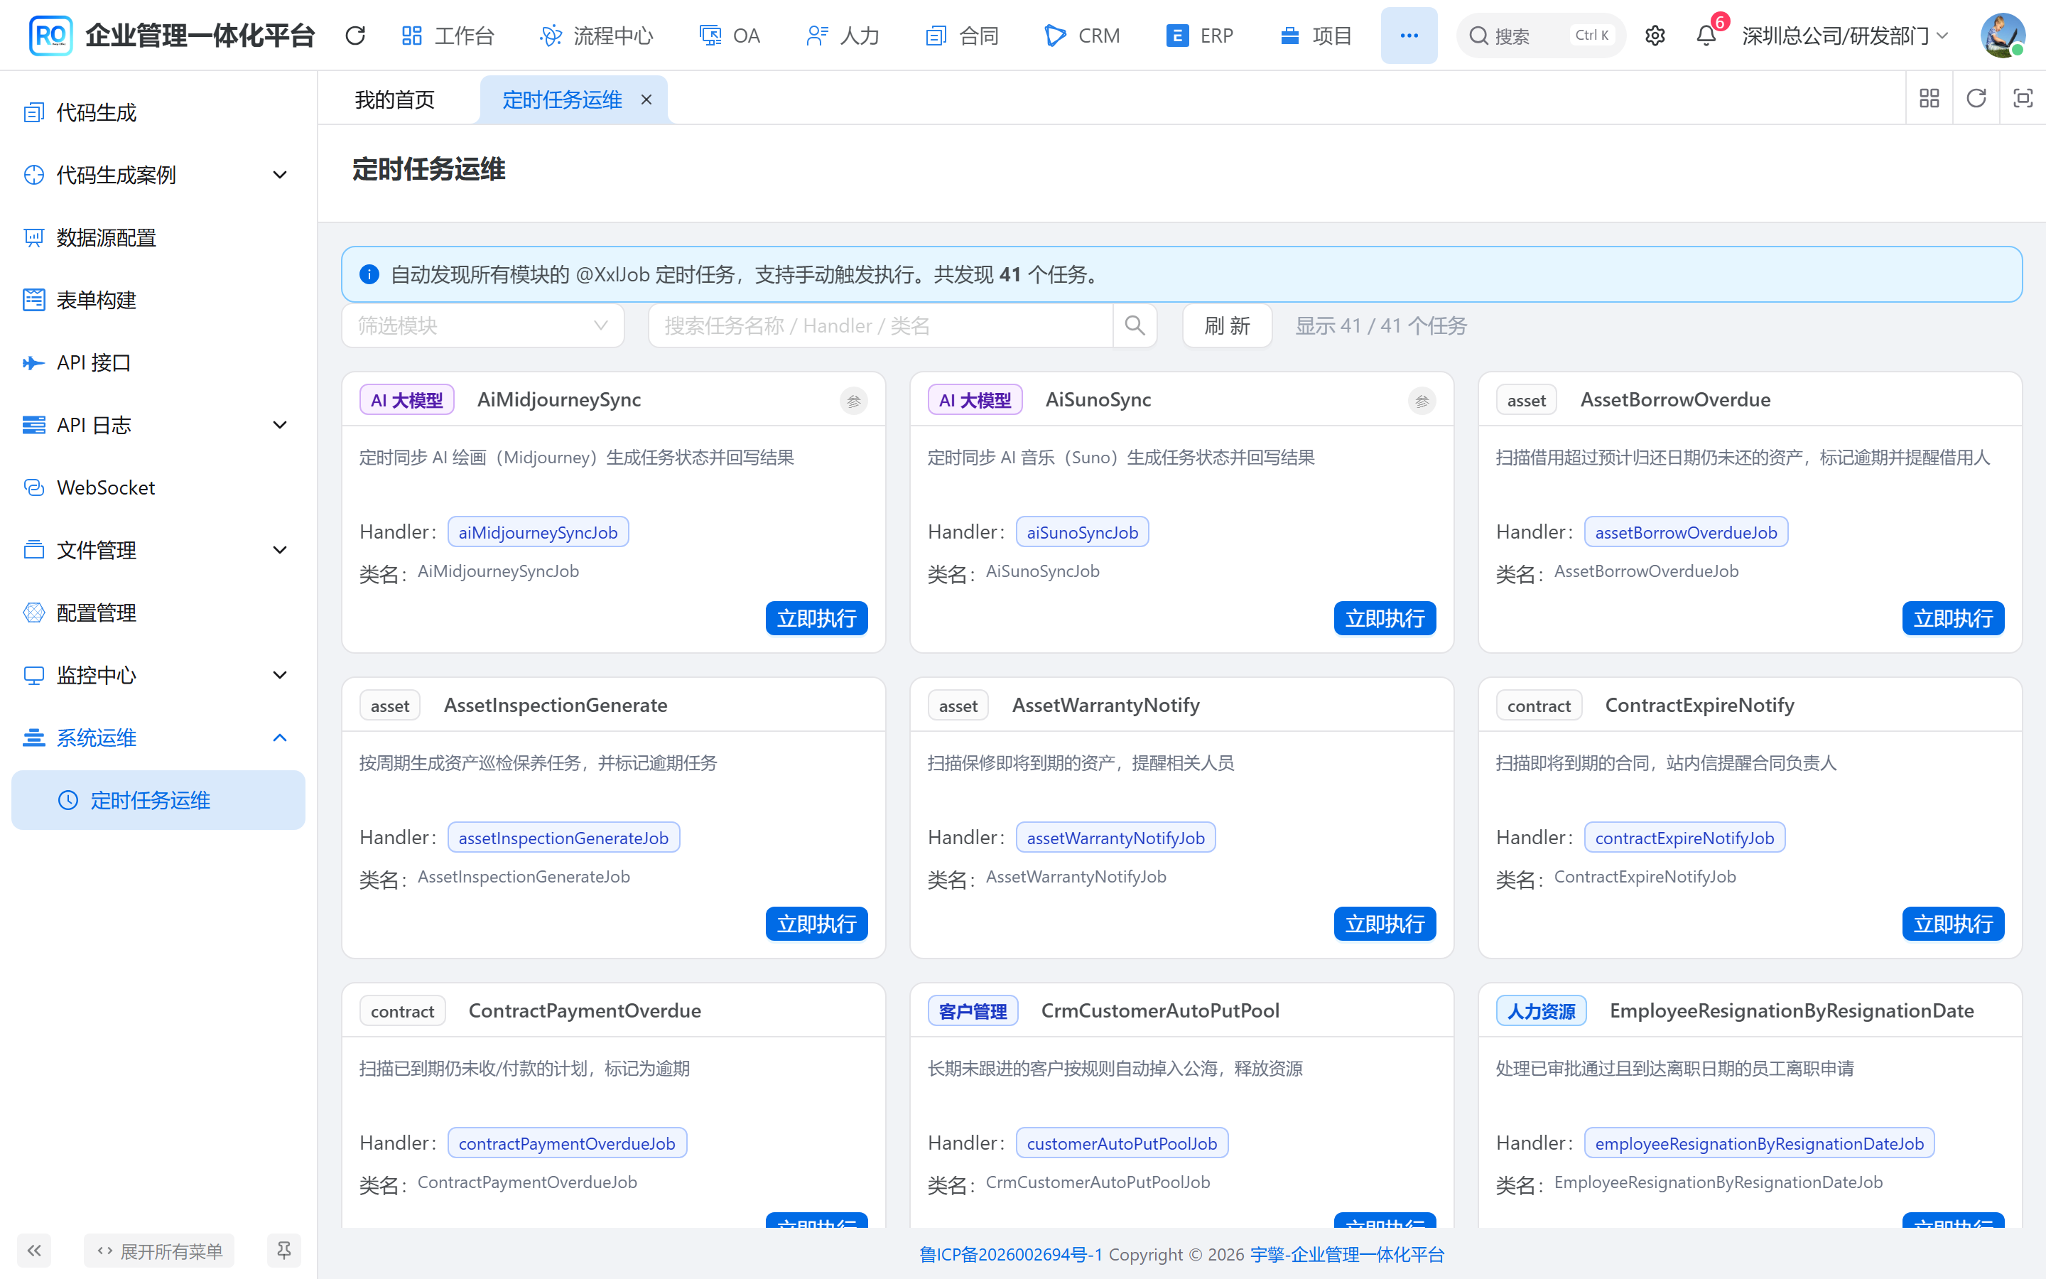Open the 筛选模块 dropdown

[x=483, y=325]
